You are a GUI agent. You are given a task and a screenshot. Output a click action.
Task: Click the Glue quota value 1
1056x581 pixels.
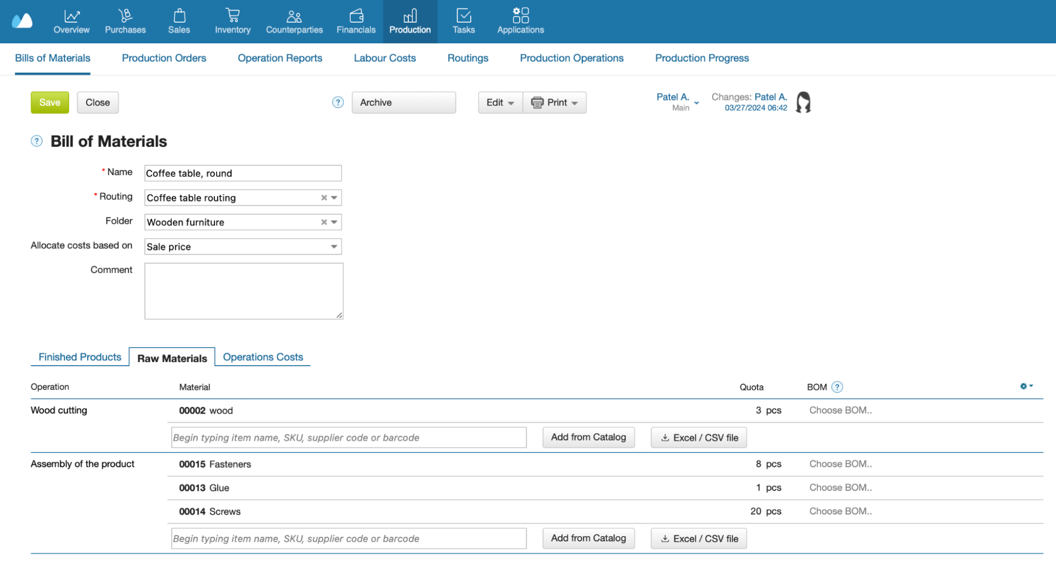coord(759,488)
